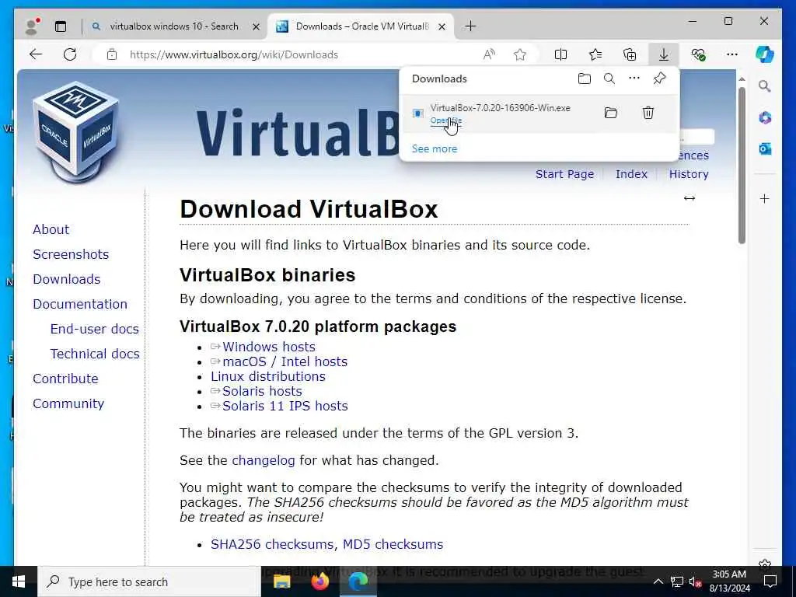Image resolution: width=796 pixels, height=597 pixels.
Task: Close the Downloads Oracle VM VirtualBox tab
Action: click(442, 26)
